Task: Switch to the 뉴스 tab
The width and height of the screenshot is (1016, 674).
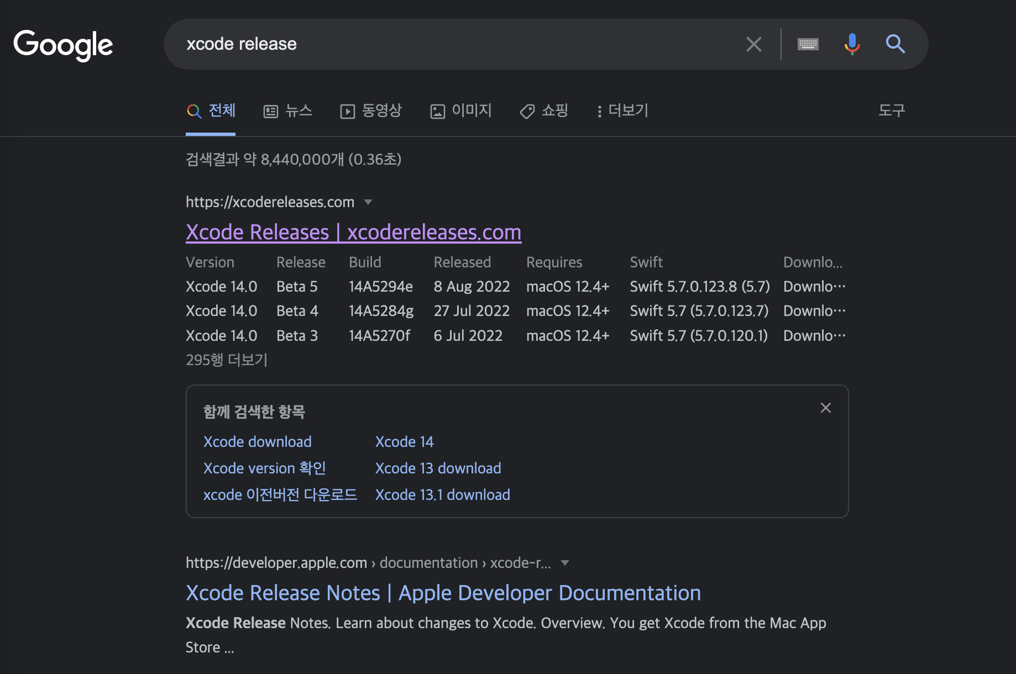Action: 287,111
